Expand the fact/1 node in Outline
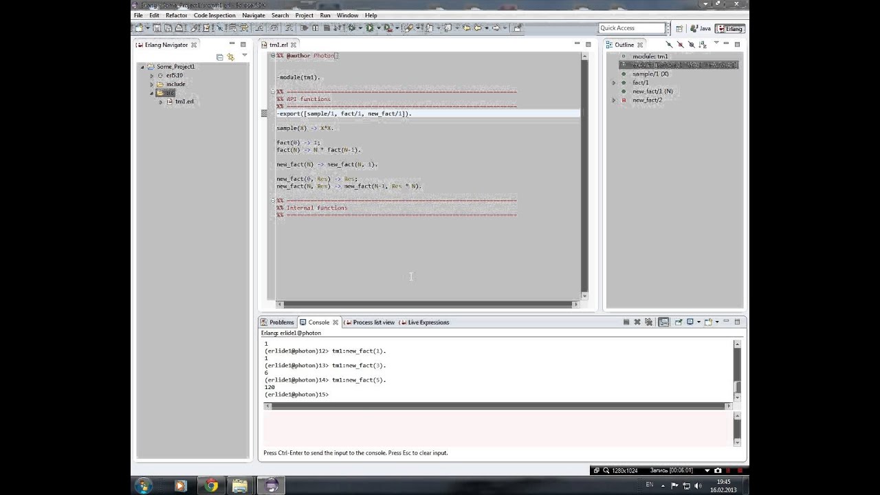Screen dimensions: 880x495 614,82
